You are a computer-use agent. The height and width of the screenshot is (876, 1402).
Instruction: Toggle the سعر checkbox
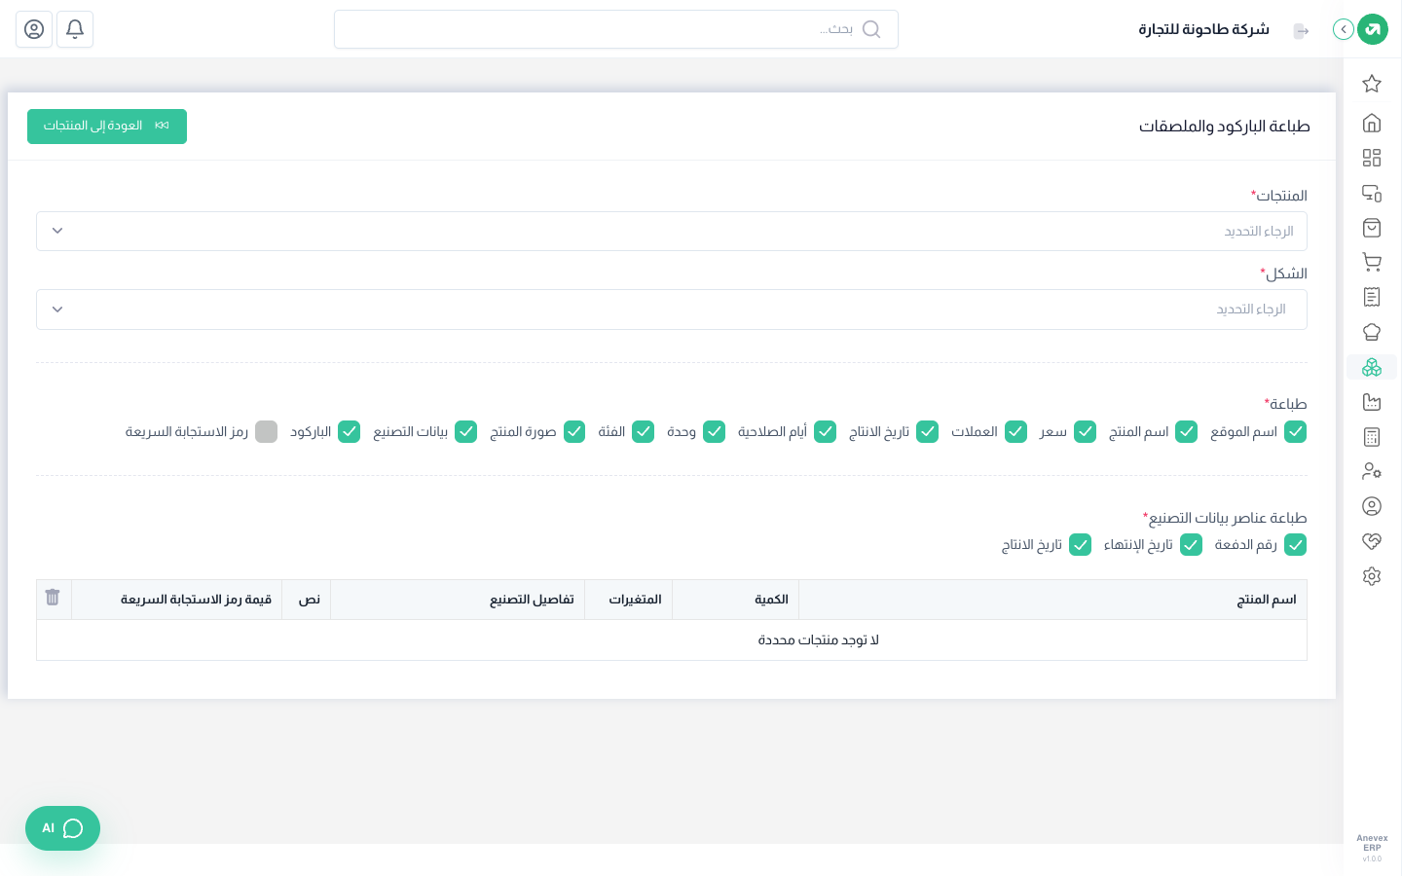coord(1085,431)
